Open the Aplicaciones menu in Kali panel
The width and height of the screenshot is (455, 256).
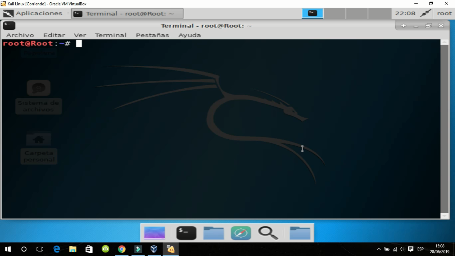click(33, 13)
